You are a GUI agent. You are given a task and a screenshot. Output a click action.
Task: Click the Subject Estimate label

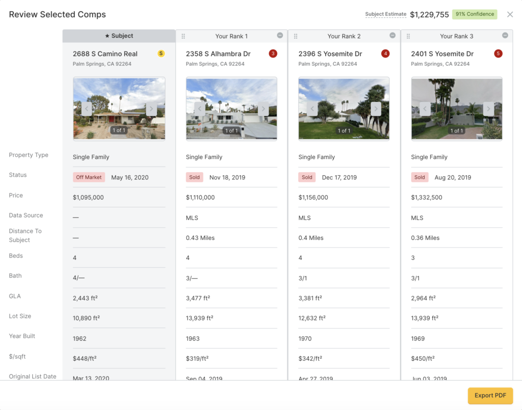point(386,14)
